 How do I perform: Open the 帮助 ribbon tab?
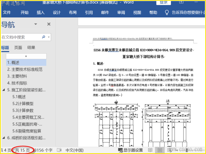coord(153,13)
